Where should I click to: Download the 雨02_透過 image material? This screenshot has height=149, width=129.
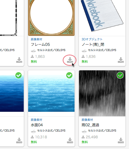click(x=121, y=140)
